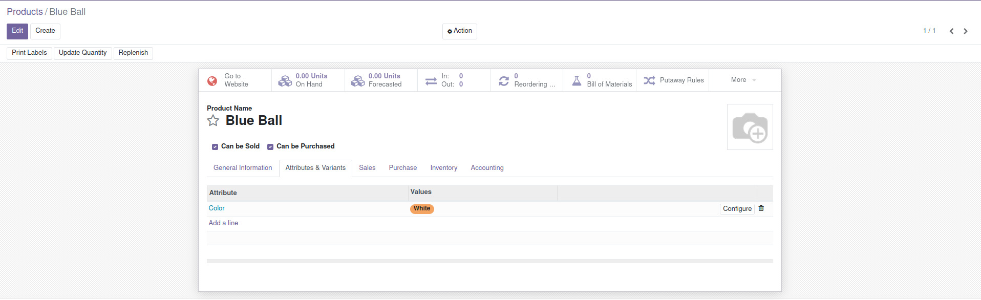Viewport: 981px width, 300px height.
Task: Open the Sales tab
Action: pos(367,168)
